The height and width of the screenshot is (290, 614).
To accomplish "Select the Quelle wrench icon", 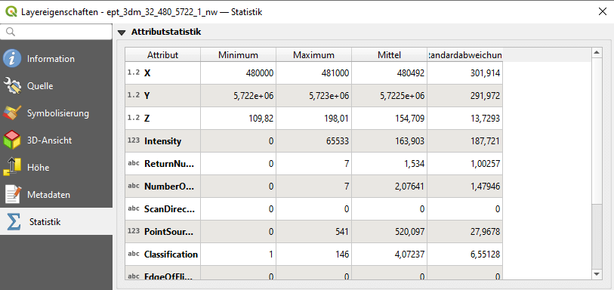I will tap(12, 86).
